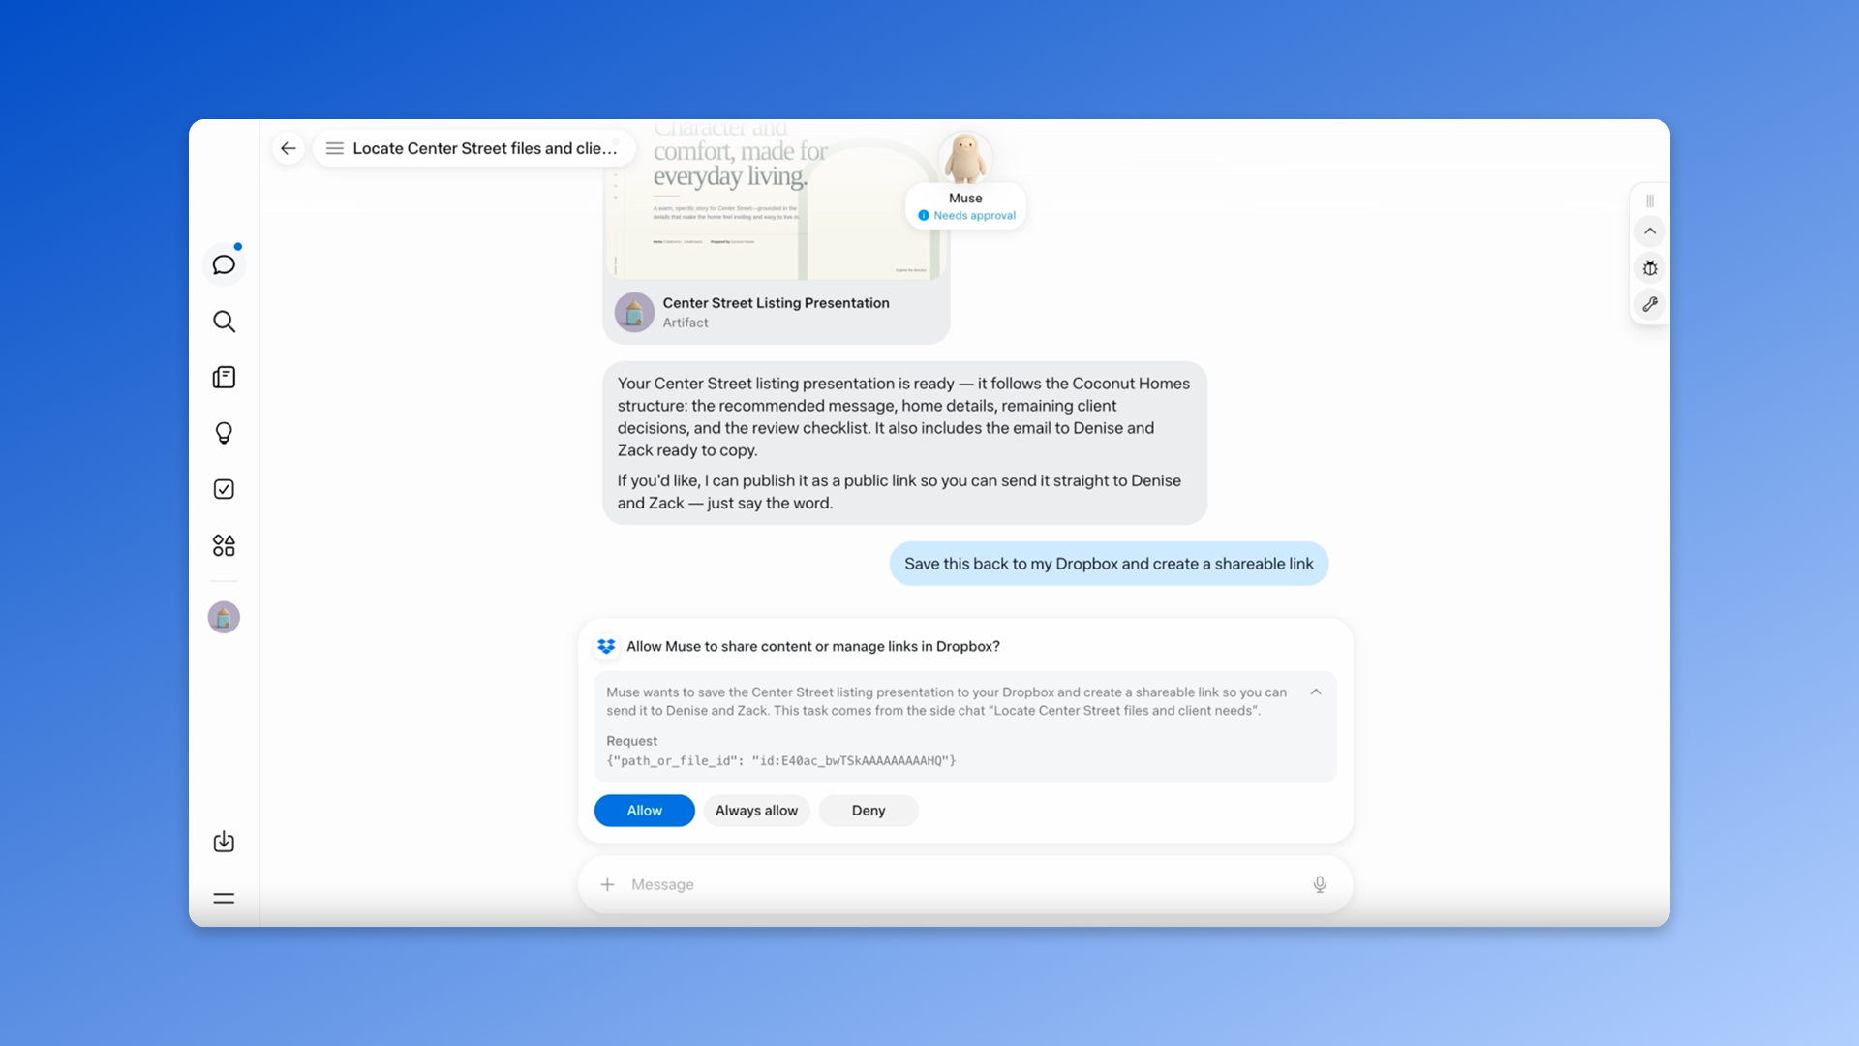
Task: Click the chat title 'Locate Center Street files'
Action: pos(484,148)
